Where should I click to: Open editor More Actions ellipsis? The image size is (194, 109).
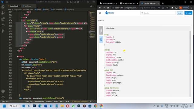(x=94, y=6)
